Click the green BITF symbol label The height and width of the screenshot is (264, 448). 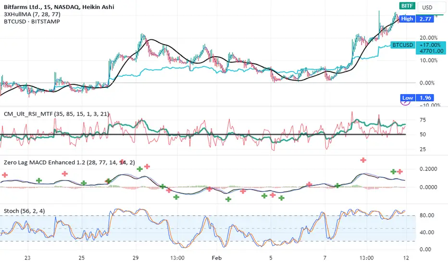coord(407,6)
